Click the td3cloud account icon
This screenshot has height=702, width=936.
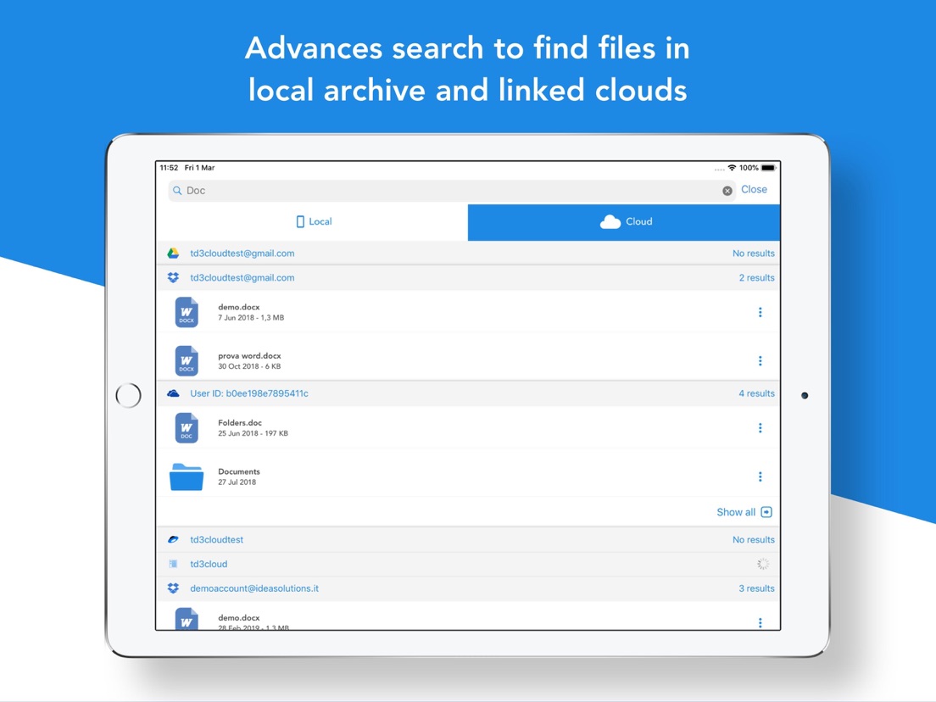173,564
